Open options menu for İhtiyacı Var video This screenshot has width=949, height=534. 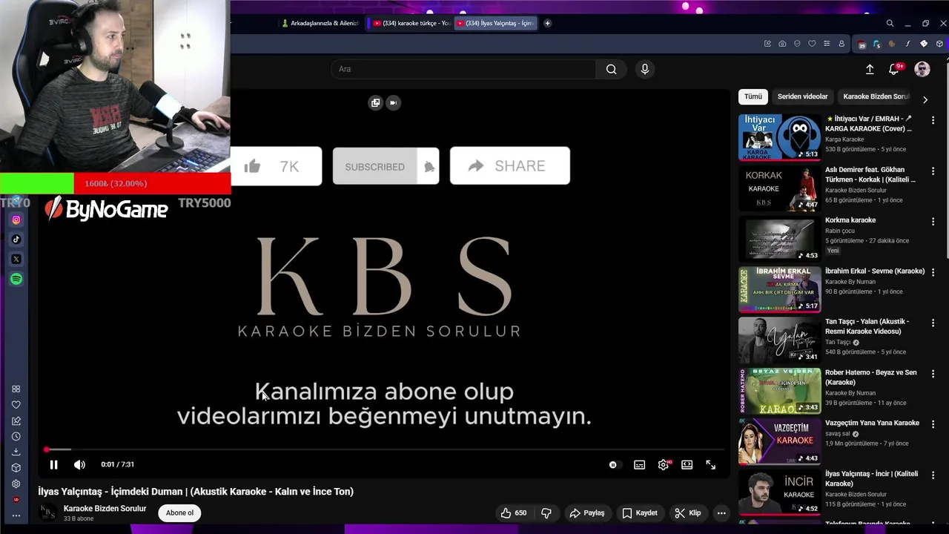coord(933,120)
